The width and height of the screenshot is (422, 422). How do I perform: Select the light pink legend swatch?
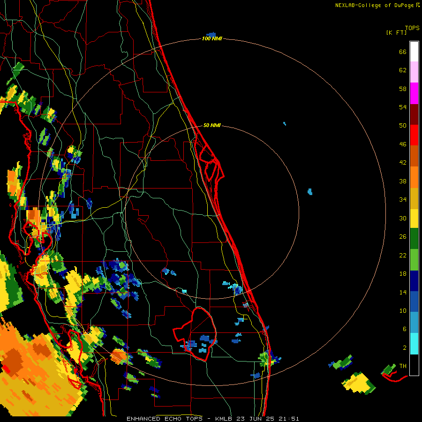click(414, 72)
